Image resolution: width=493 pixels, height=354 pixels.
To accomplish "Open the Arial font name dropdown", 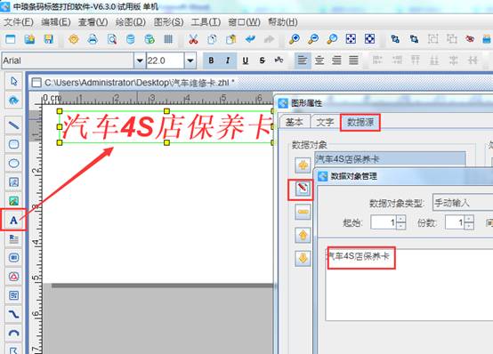I will [140, 60].
